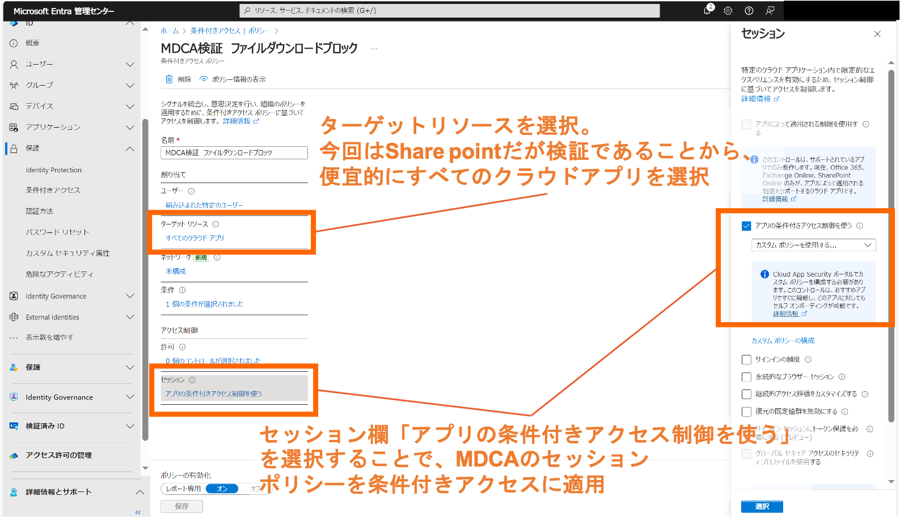The height and width of the screenshot is (517, 900).
Task: Open the feedback icon in header
Action: point(770,11)
